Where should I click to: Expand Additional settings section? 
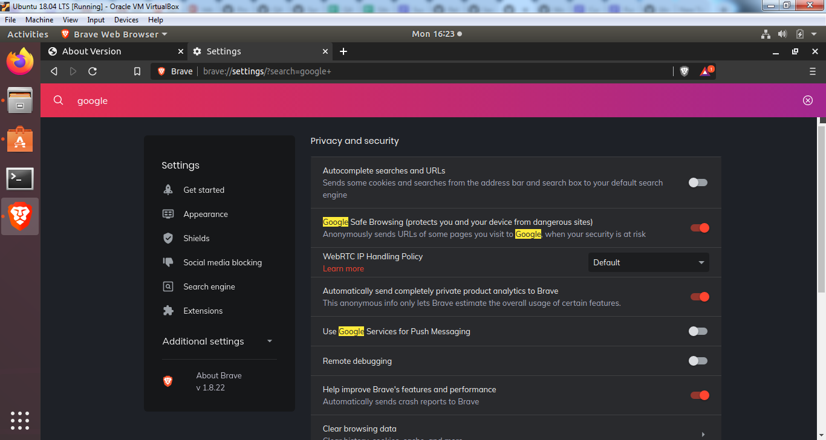click(x=218, y=341)
